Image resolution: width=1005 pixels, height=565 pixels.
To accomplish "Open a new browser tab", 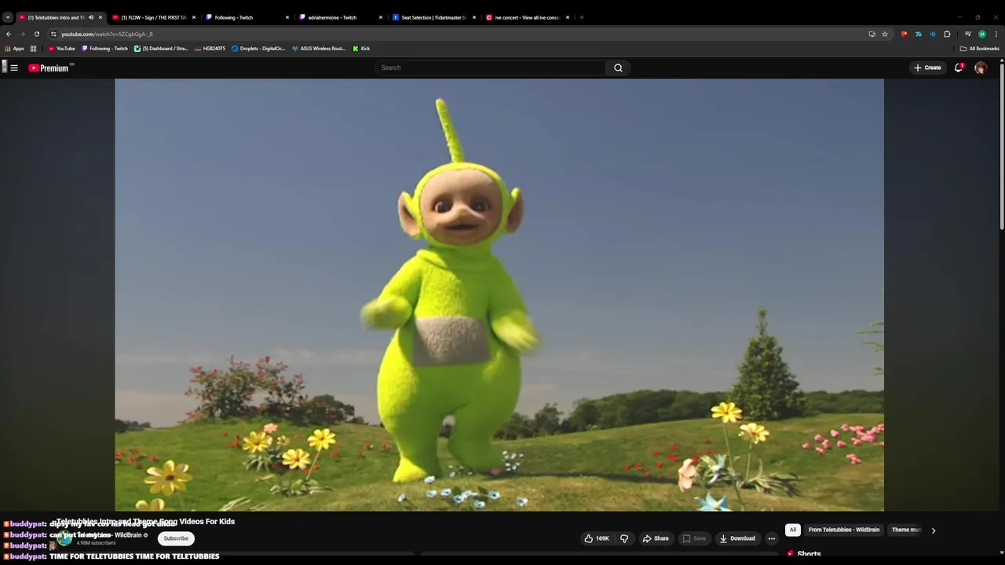I will (x=581, y=17).
